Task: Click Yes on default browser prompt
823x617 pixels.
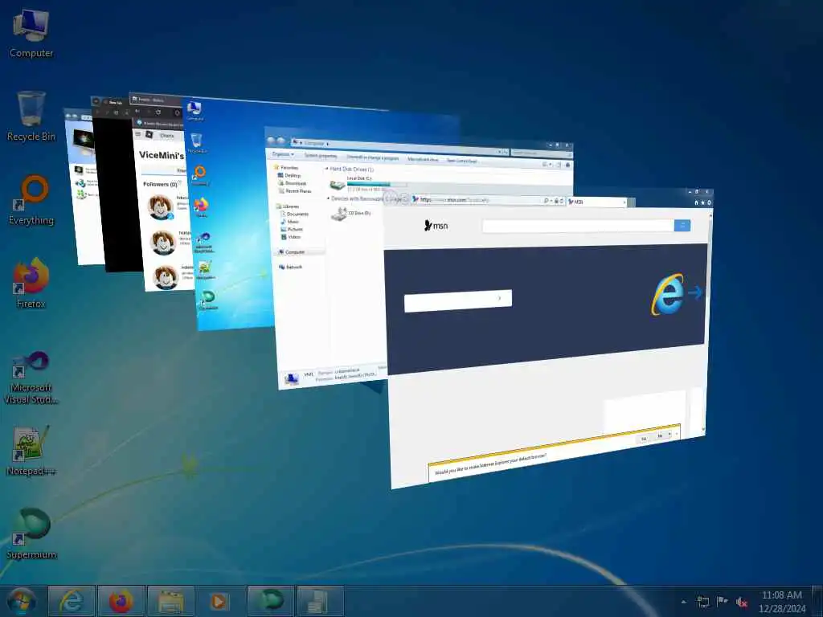Action: 644,438
